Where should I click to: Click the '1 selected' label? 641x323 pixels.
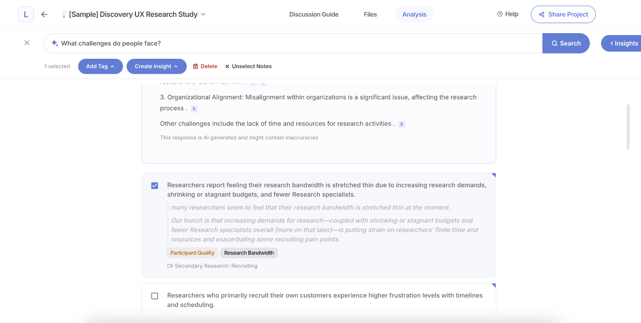(x=57, y=66)
